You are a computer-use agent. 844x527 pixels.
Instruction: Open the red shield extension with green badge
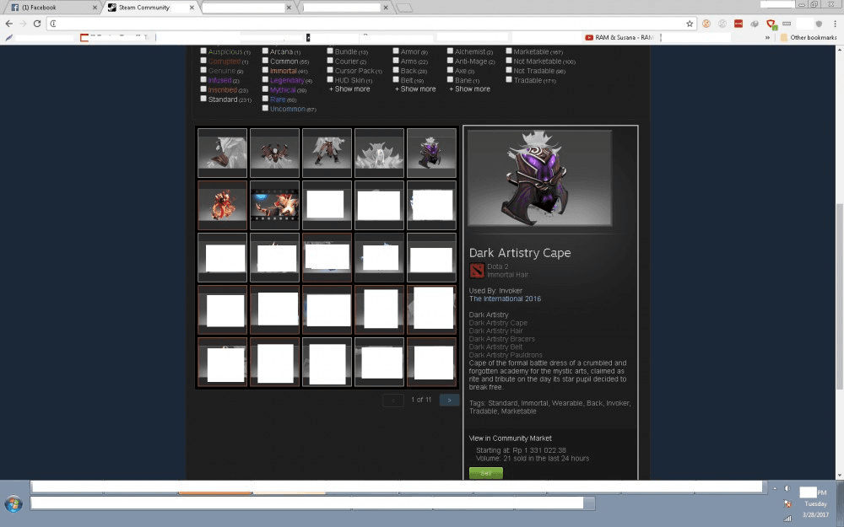pos(771,24)
